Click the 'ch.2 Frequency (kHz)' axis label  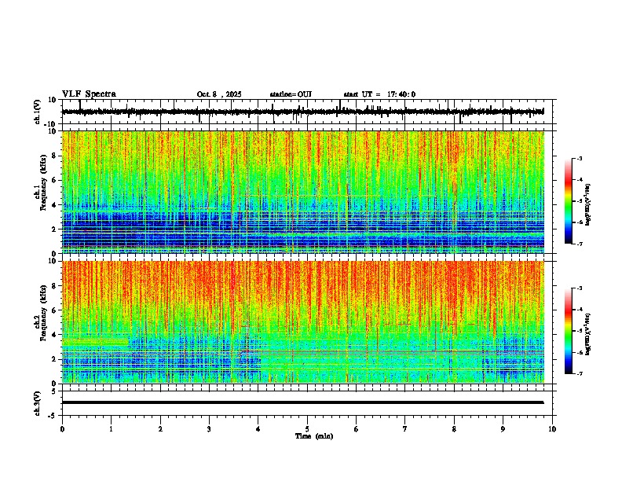[x=40, y=313]
